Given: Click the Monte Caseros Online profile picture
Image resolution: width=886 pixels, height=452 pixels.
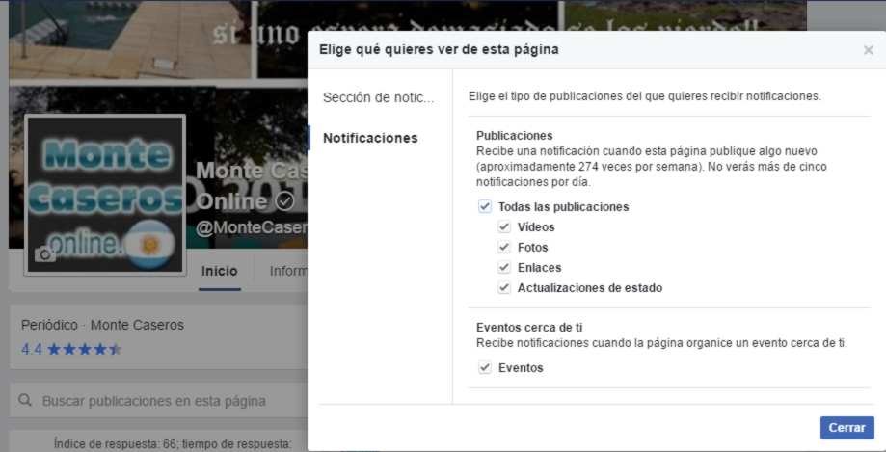Looking at the screenshot, I should click(105, 195).
